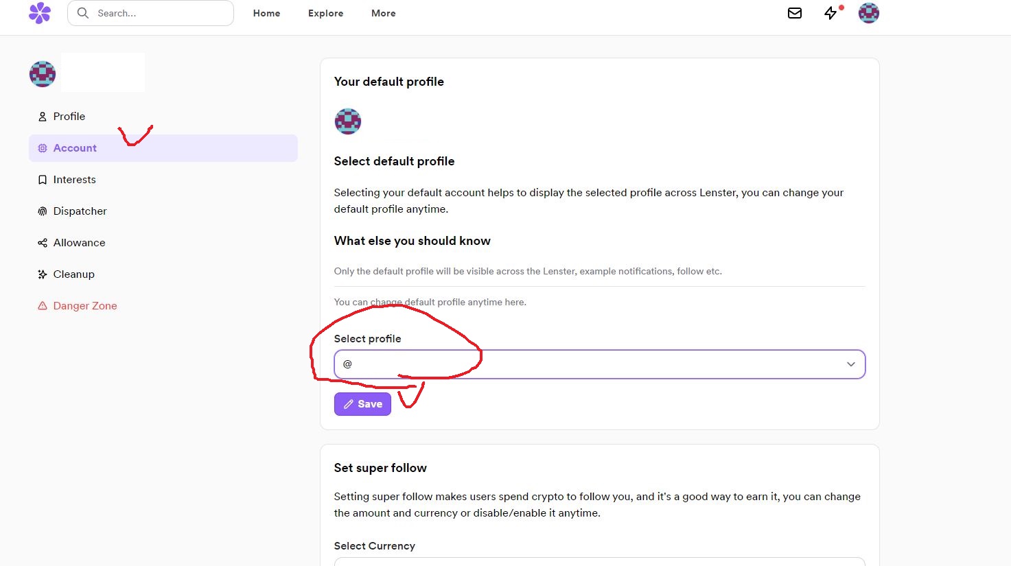The image size is (1011, 566).
Task: Open notifications lightning bolt icon
Action: click(830, 13)
